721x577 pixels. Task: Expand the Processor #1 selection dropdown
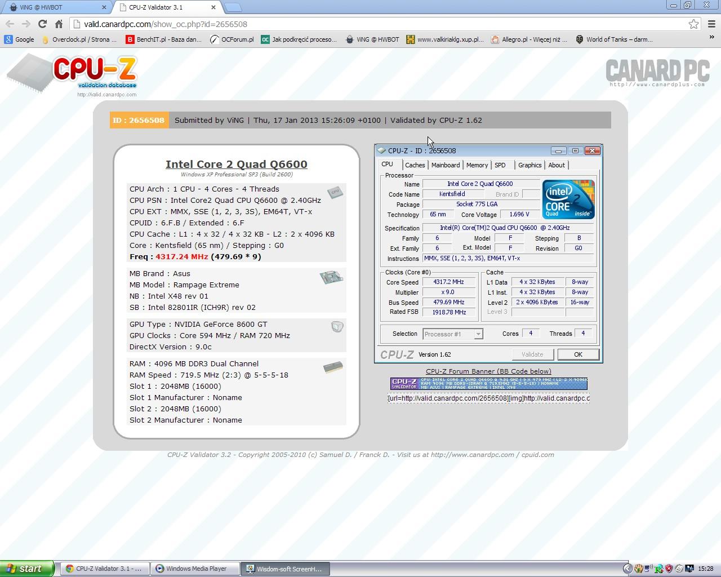478,334
